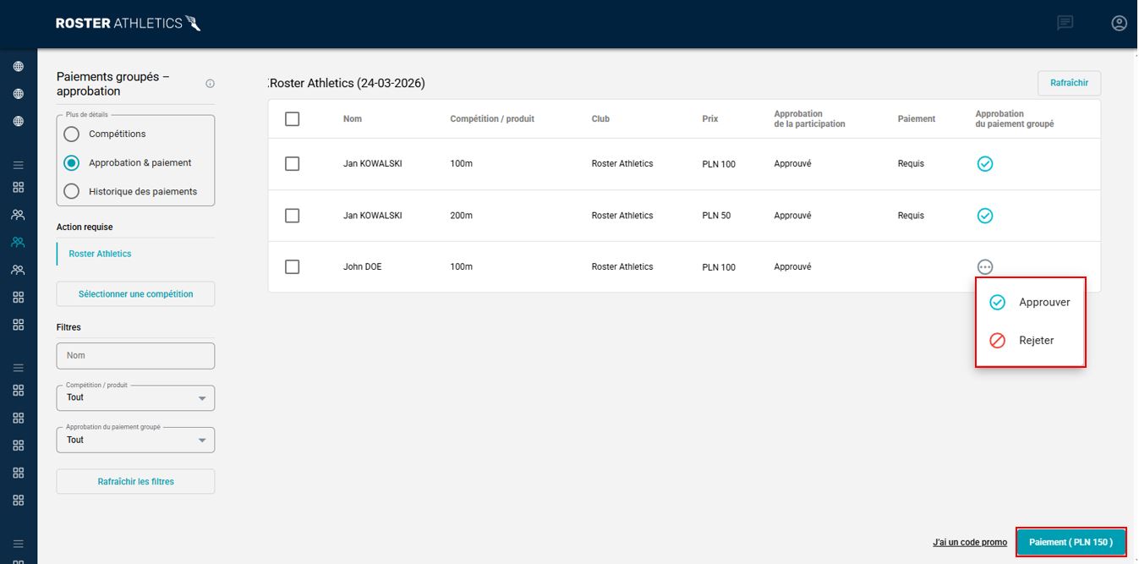Choose Approuver from the popup menu
The image size is (1139, 564).
coord(1030,302)
